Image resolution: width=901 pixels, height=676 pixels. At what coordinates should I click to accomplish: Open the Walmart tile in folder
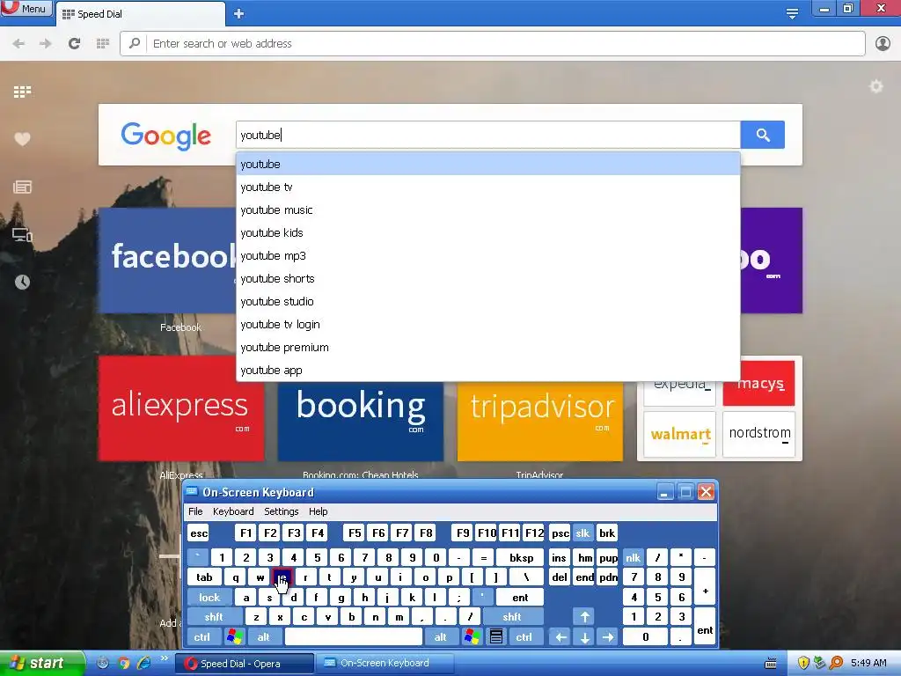(x=680, y=434)
